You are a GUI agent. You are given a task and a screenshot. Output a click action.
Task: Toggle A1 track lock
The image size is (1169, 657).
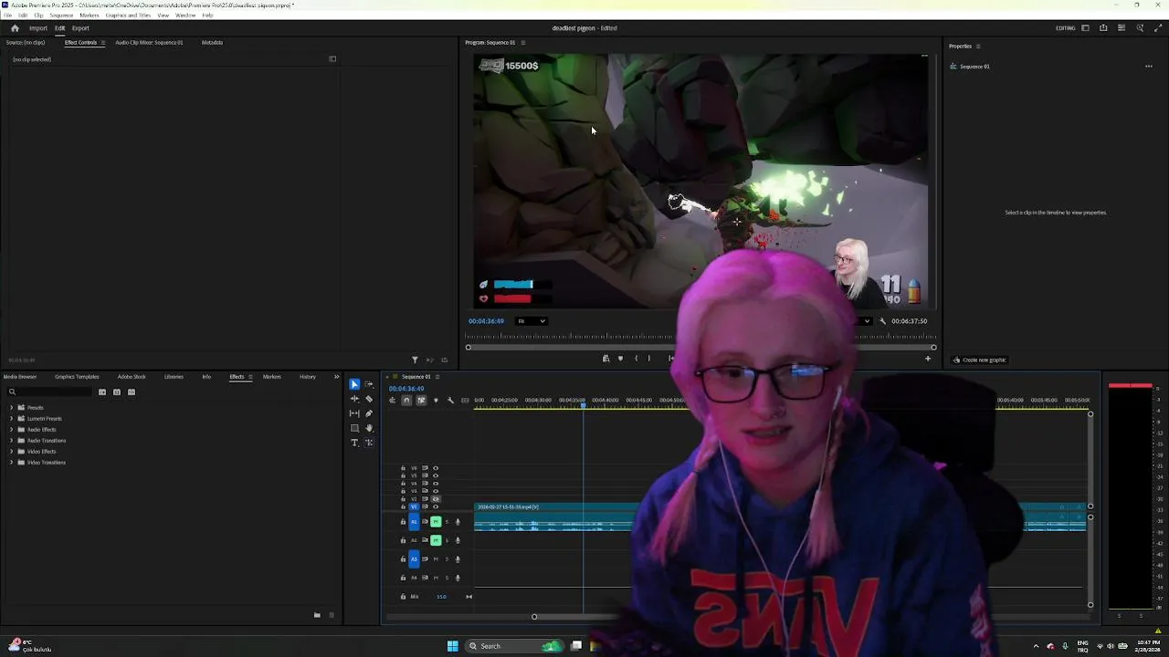coord(403,522)
